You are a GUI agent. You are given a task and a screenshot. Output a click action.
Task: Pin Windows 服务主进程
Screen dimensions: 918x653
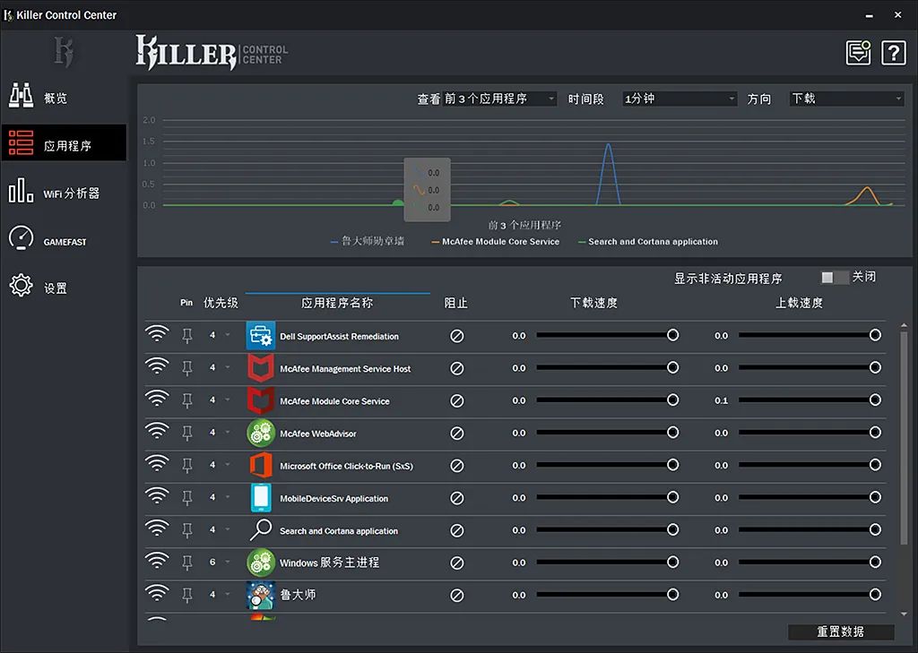[x=187, y=563]
